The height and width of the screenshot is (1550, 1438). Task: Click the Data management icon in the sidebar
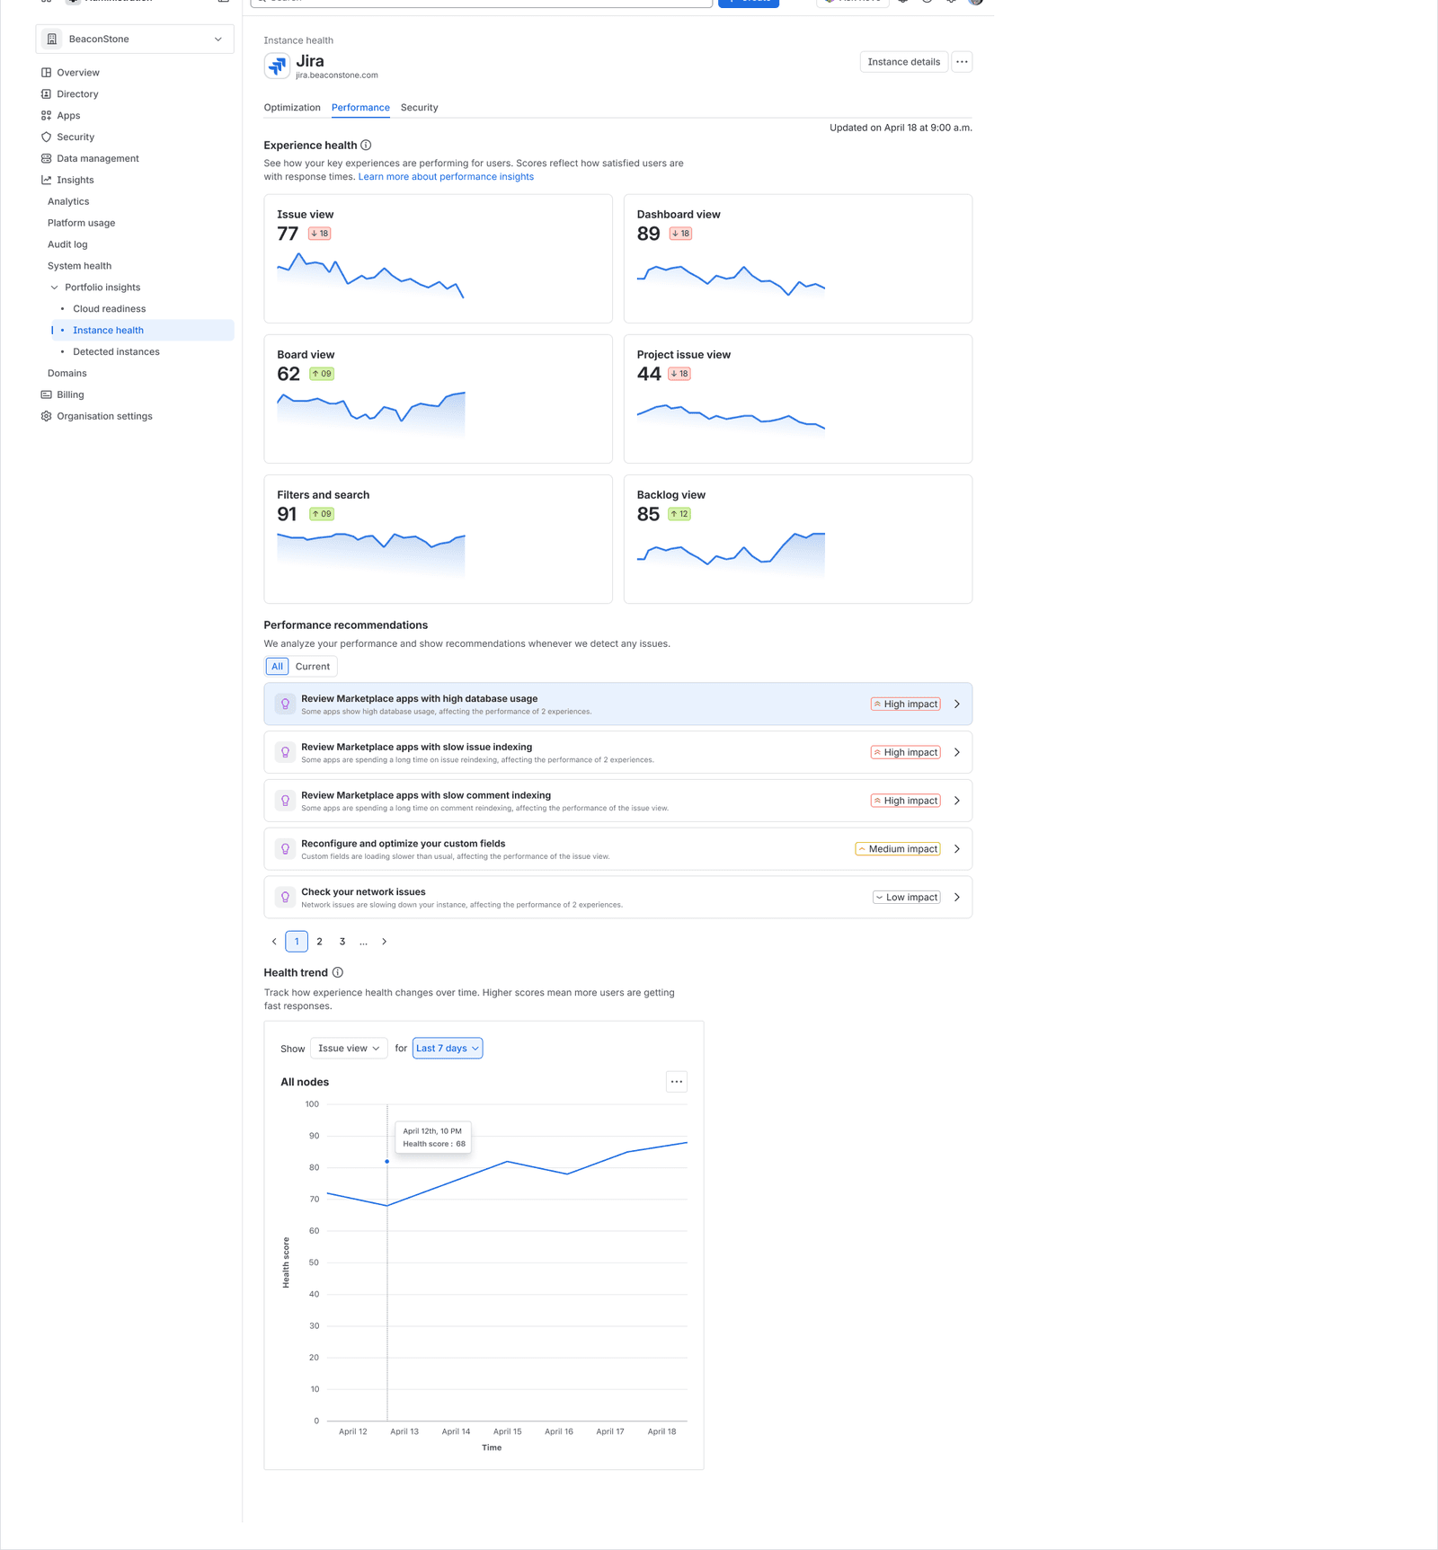[x=46, y=159]
